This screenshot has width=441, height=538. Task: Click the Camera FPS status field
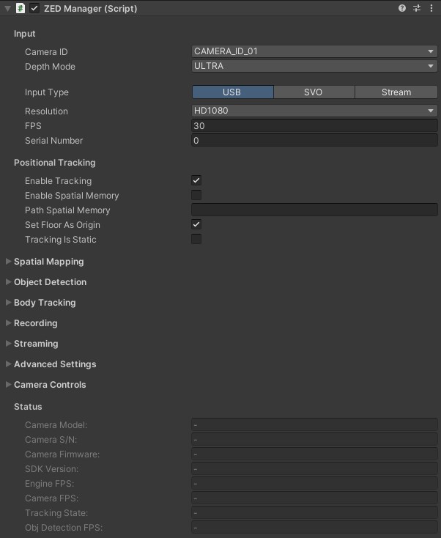314,498
